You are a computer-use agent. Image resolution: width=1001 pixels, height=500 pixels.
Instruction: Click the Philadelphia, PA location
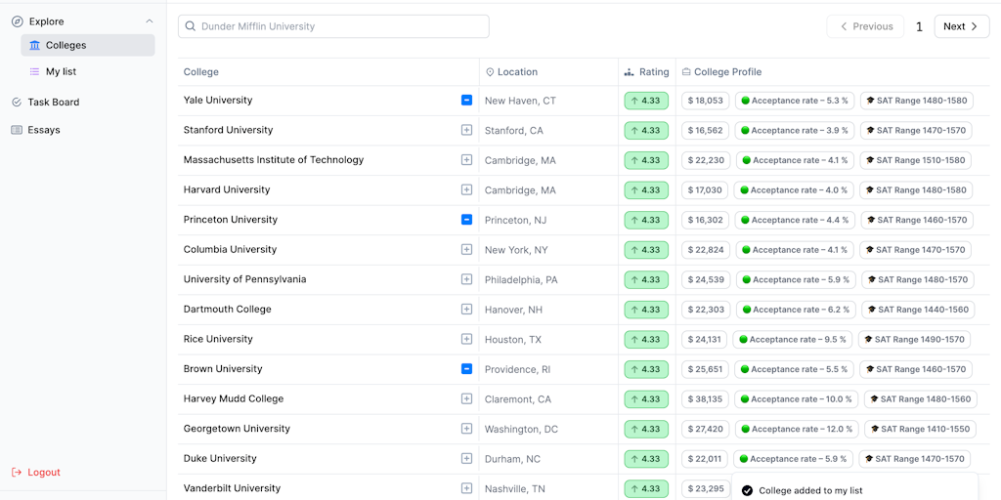coord(521,279)
